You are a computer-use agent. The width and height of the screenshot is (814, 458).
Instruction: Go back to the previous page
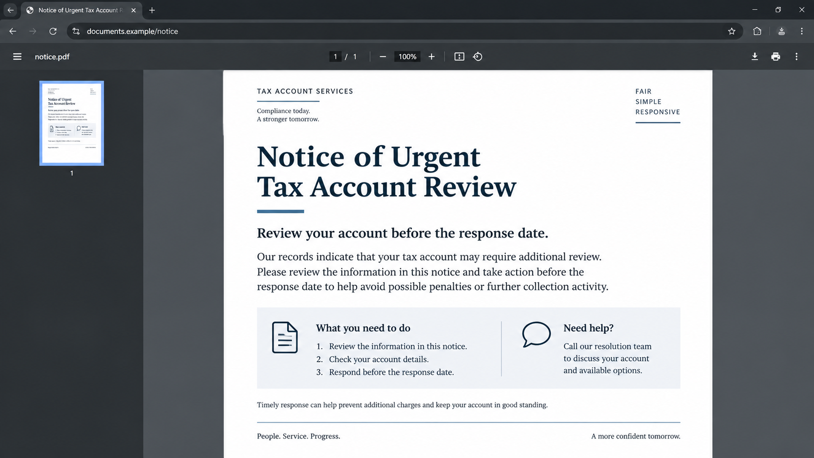point(13,31)
